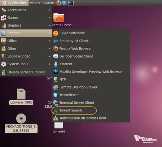Click the 'Firefox Web Browser' label

(x=76, y=49)
